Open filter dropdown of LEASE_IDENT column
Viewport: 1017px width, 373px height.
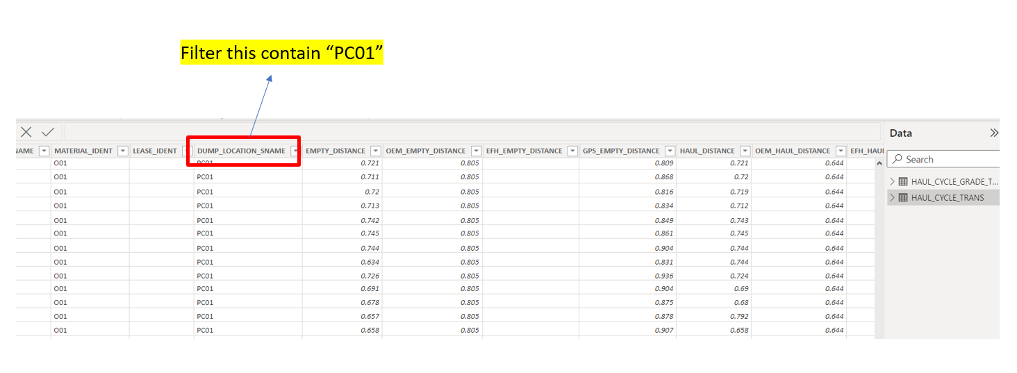(186, 151)
